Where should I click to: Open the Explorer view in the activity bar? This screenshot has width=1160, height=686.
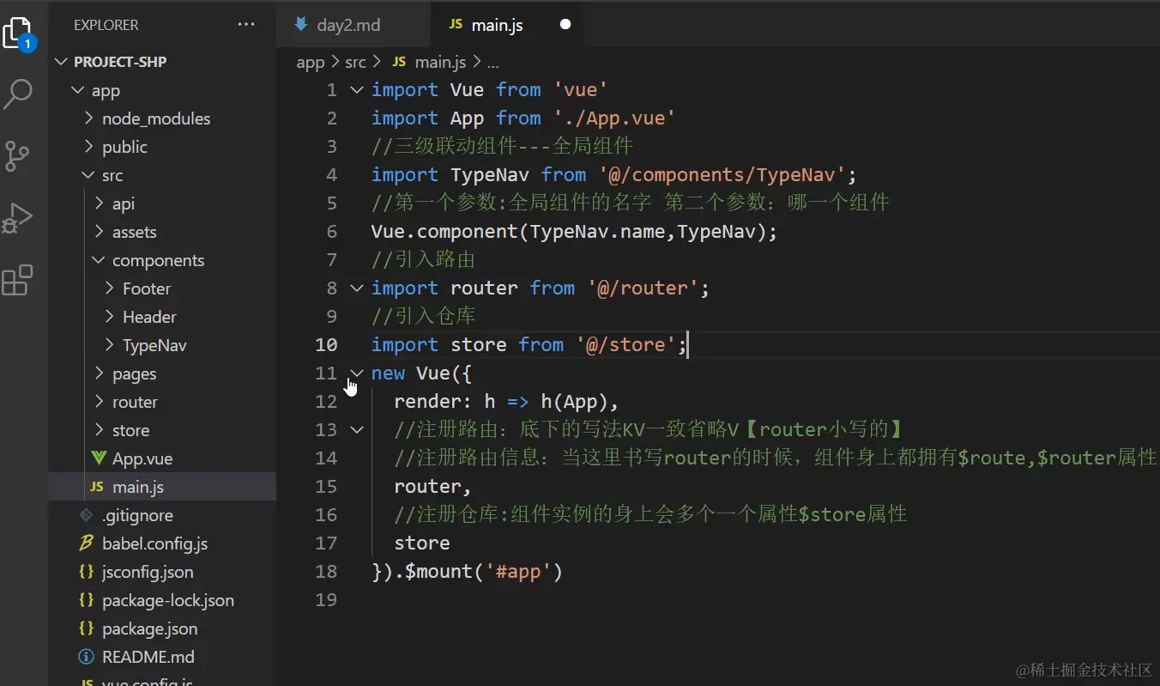tap(19, 34)
